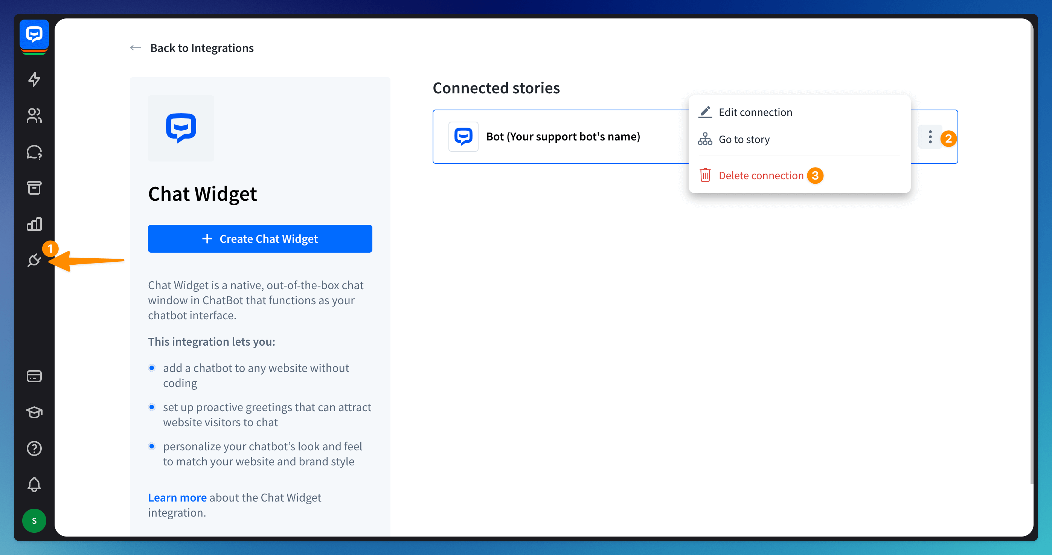Image resolution: width=1052 pixels, height=555 pixels.
Task: Open the Billing card icon
Action: (x=34, y=376)
